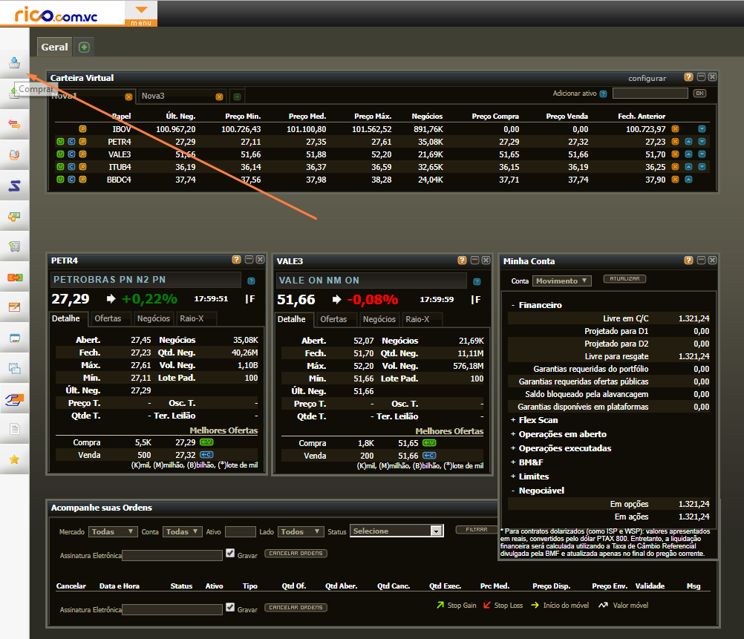Click the Adicionar ativo input field
This screenshot has width=744, height=639.
coord(649,94)
